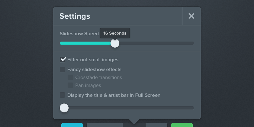This screenshot has height=127, width=254.
Task: Click the Pan images label text
Action: point(88,85)
